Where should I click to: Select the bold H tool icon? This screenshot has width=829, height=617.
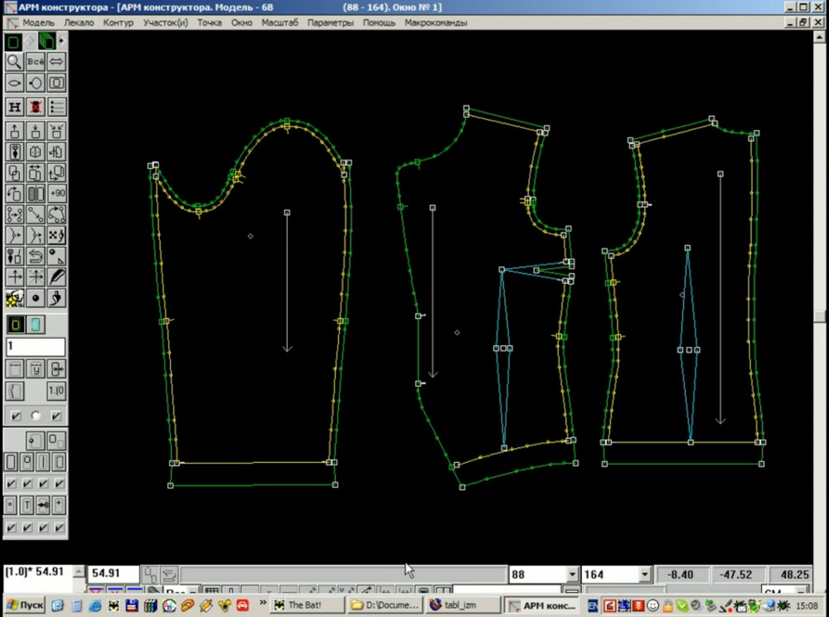[x=14, y=107]
